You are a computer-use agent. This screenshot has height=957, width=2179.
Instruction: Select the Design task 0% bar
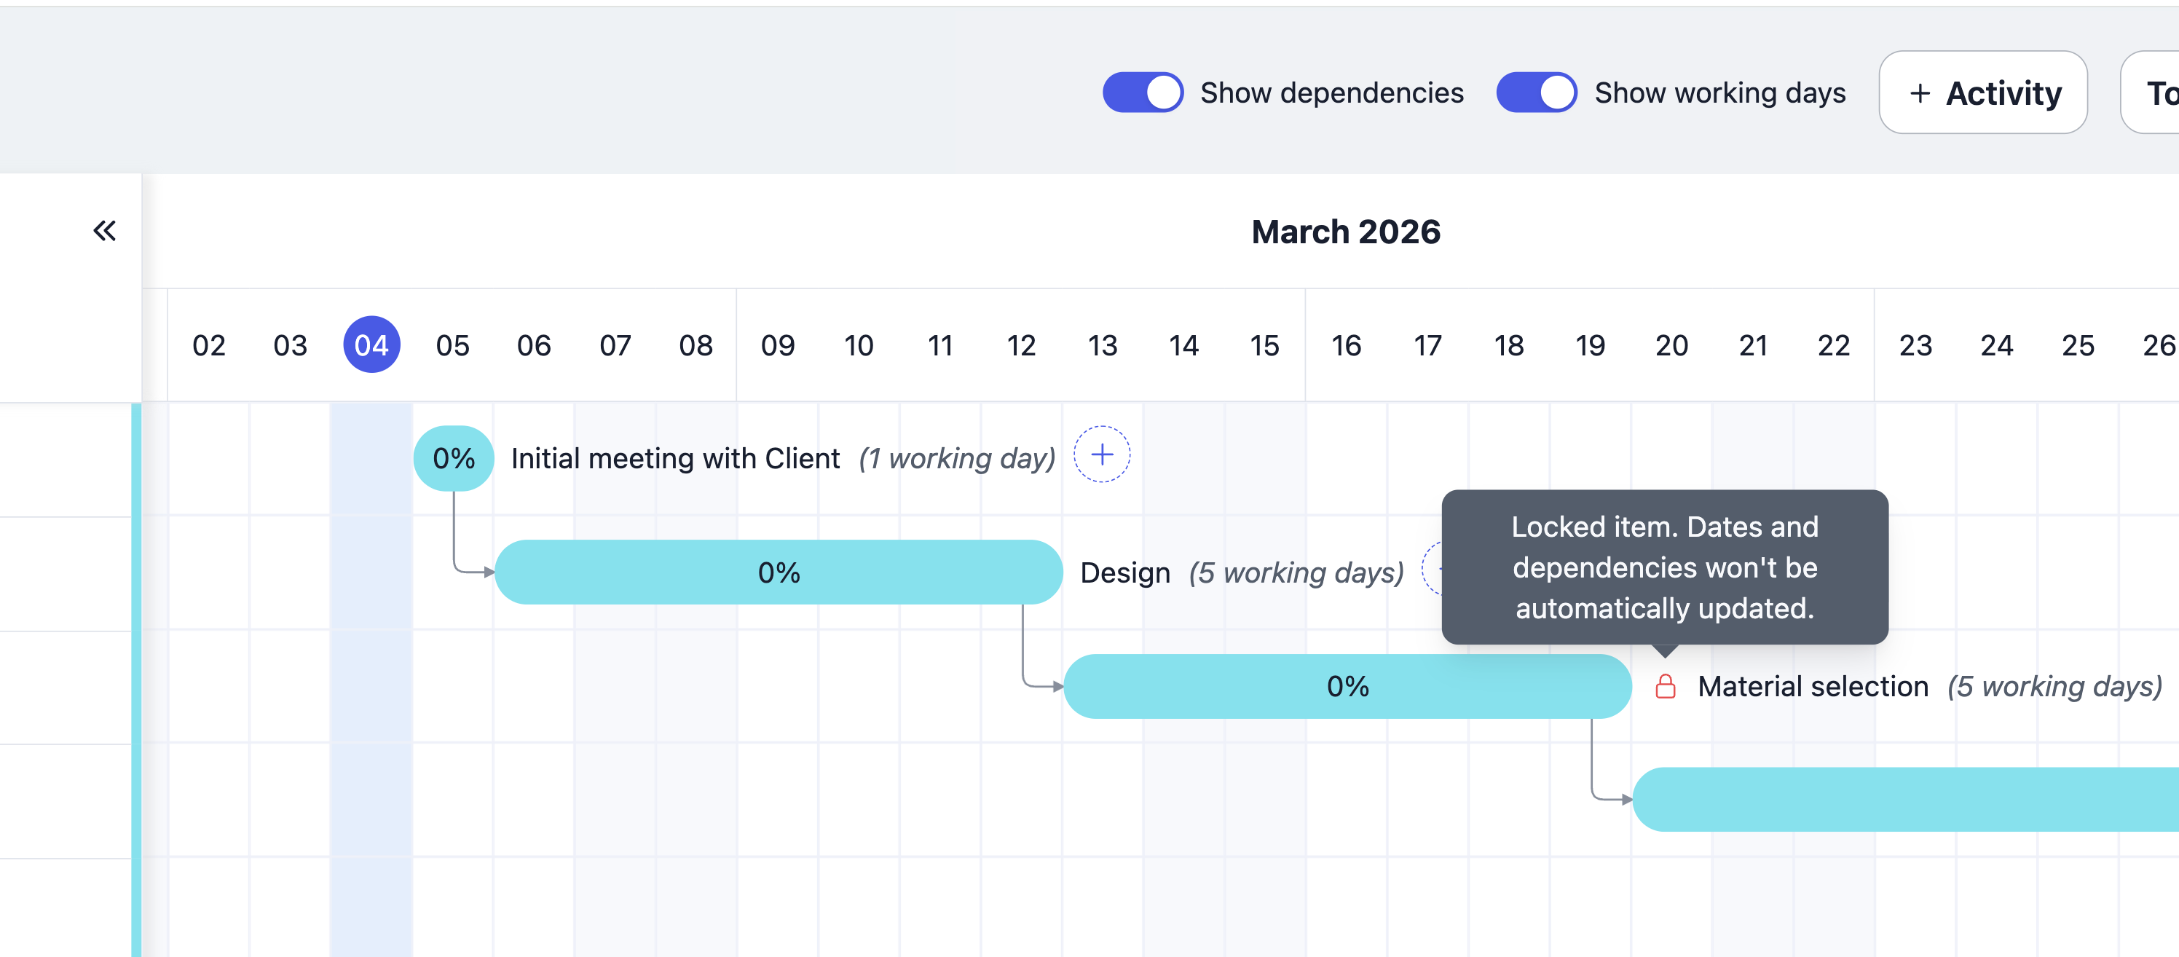[779, 572]
